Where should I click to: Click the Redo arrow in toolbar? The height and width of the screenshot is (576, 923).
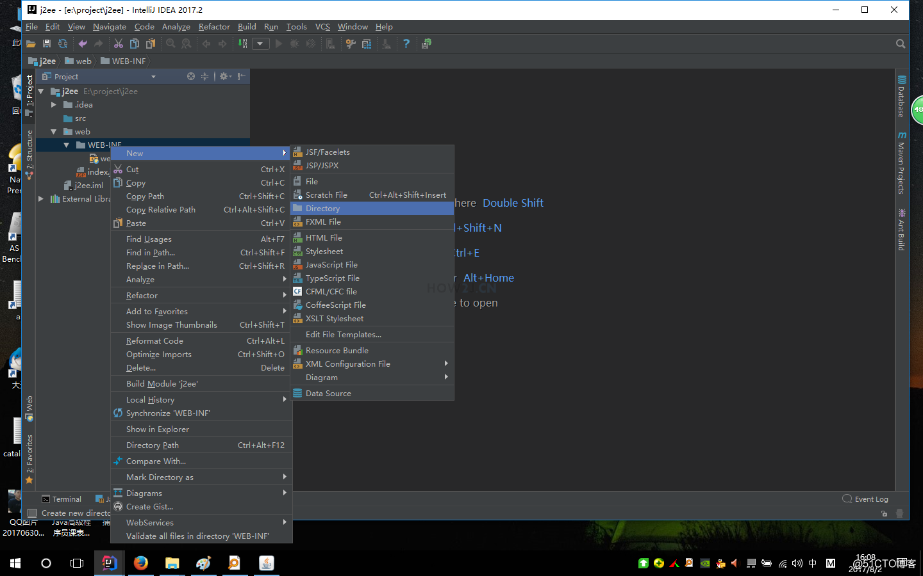click(99, 44)
